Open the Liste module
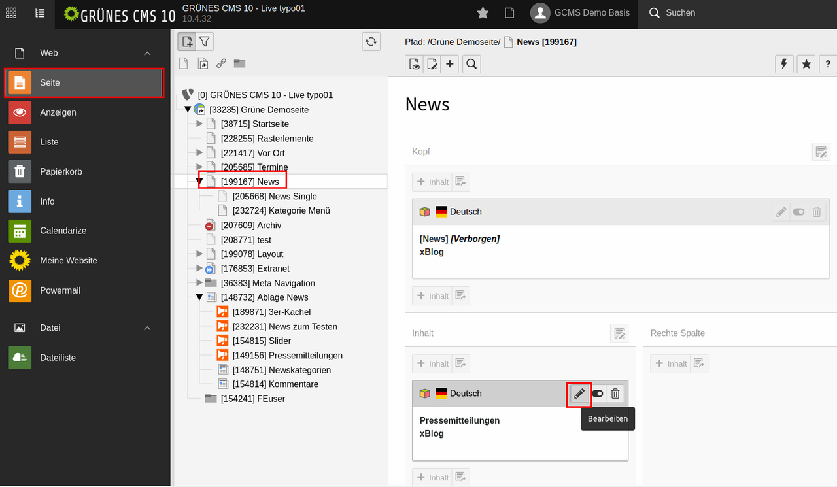The height and width of the screenshot is (487, 837). (49, 142)
